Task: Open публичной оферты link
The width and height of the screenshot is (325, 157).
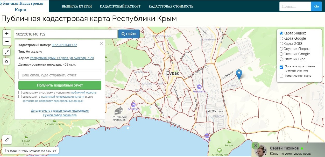Action: pyautogui.click(x=84, y=92)
